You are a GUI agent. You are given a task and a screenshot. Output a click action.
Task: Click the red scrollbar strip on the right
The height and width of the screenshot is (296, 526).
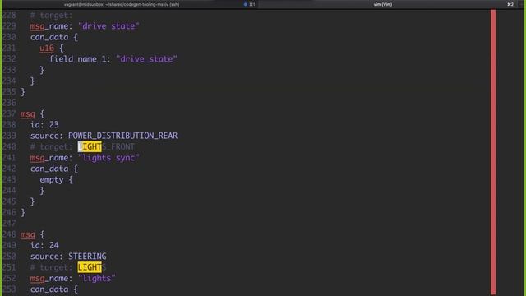493,151
